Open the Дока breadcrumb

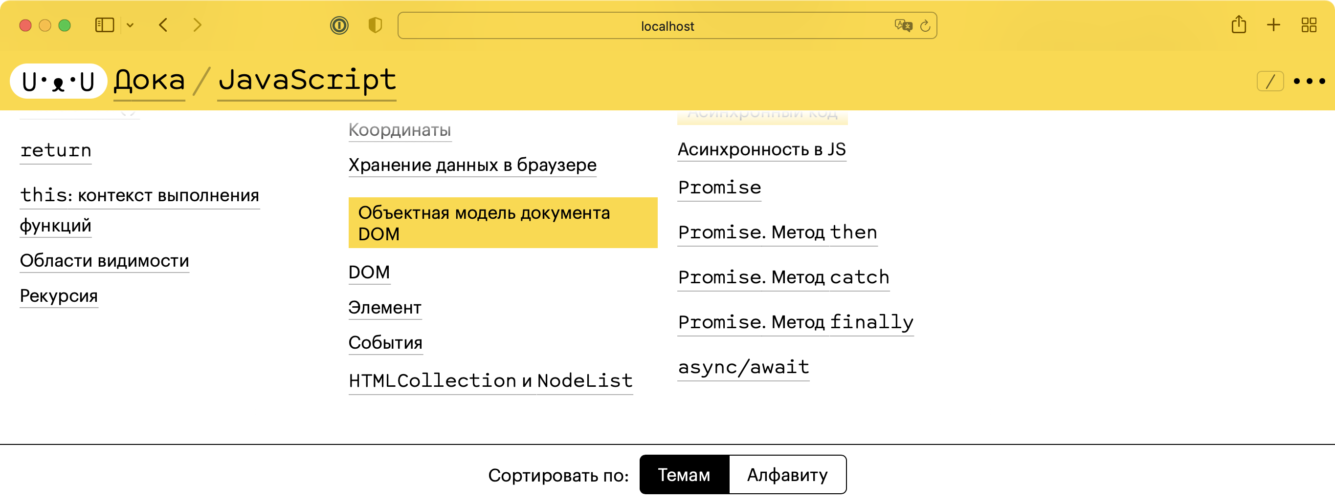pyautogui.click(x=149, y=80)
